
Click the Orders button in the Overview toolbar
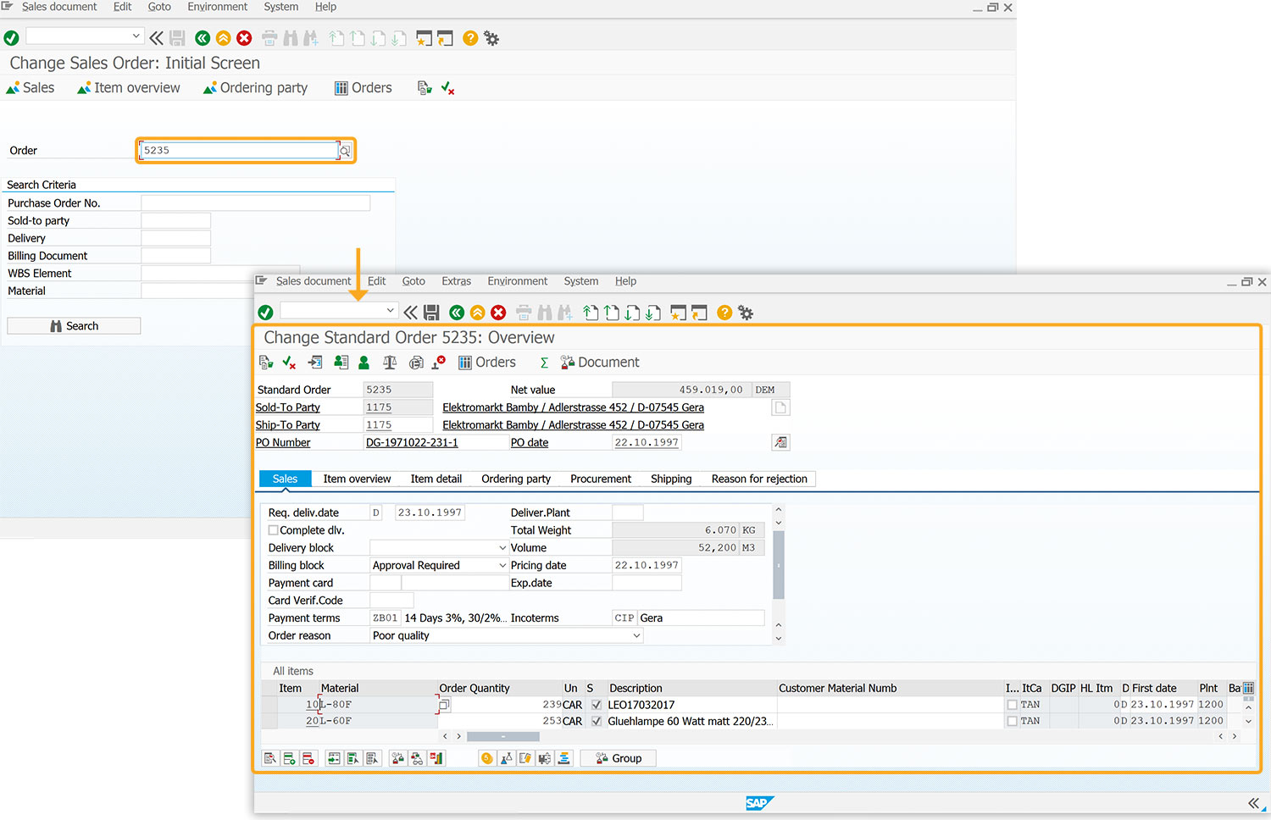[487, 363]
